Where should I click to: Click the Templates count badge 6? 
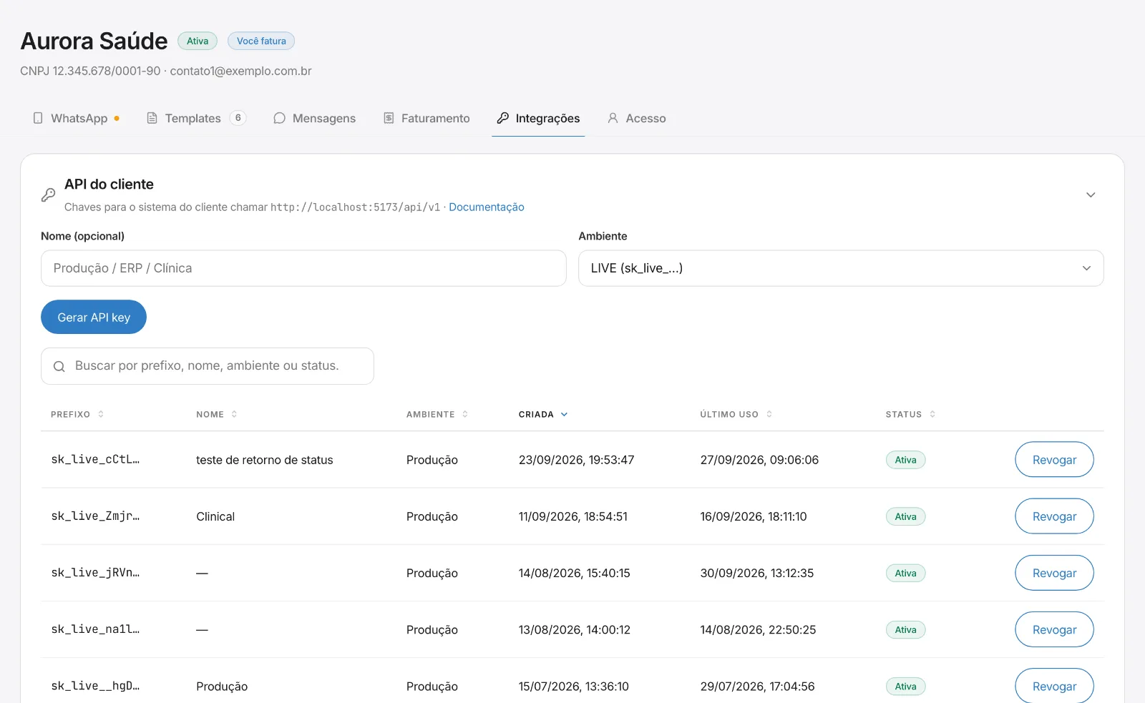click(238, 118)
